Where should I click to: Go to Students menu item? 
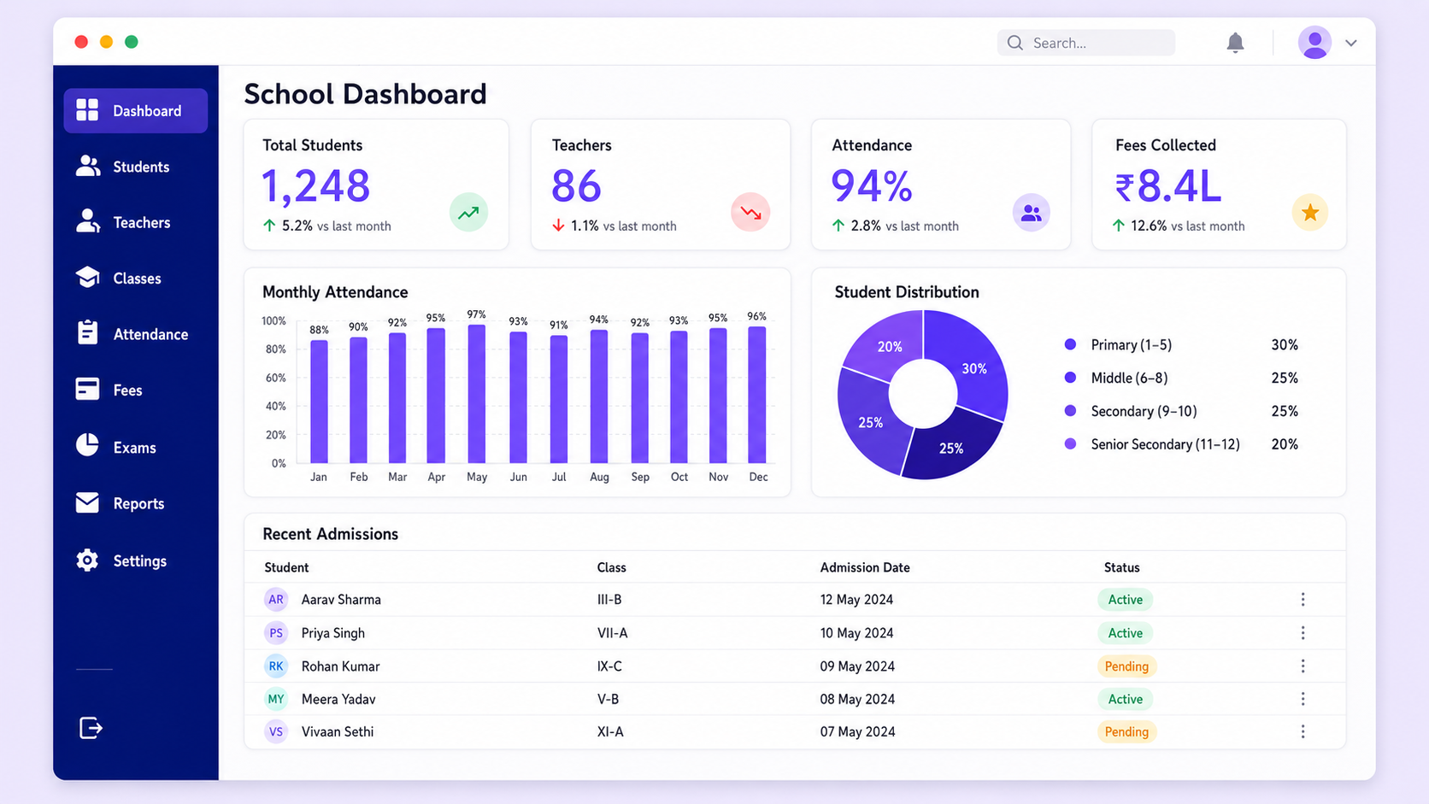tap(135, 167)
